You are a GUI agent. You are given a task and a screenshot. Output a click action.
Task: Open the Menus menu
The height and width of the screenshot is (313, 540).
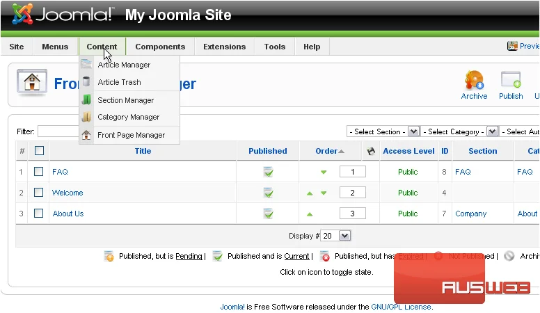(55, 47)
